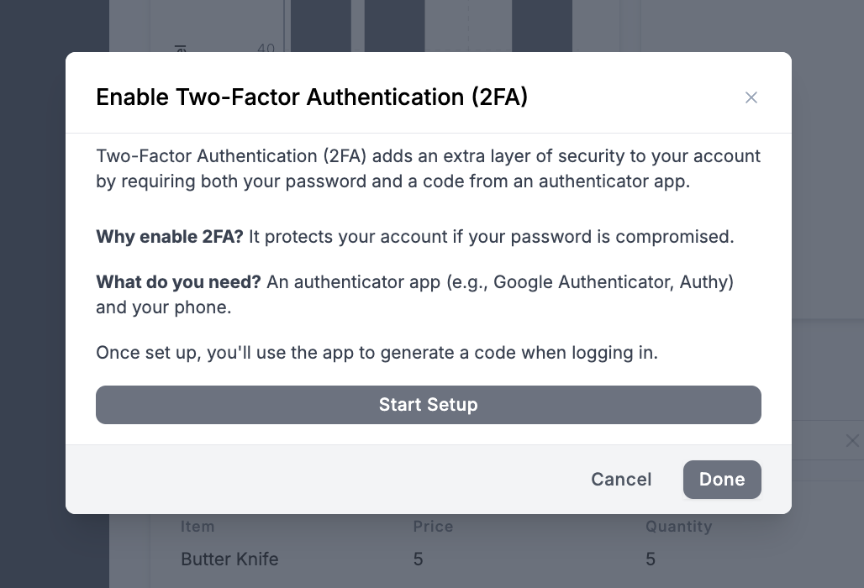Image resolution: width=864 pixels, height=588 pixels.
Task: Click the Butter Knife quantity value
Action: coord(651,559)
